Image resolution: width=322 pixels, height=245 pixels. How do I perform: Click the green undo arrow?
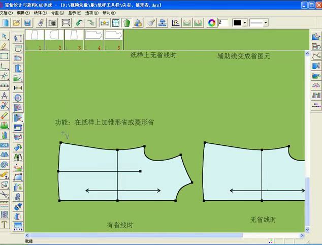79,23
